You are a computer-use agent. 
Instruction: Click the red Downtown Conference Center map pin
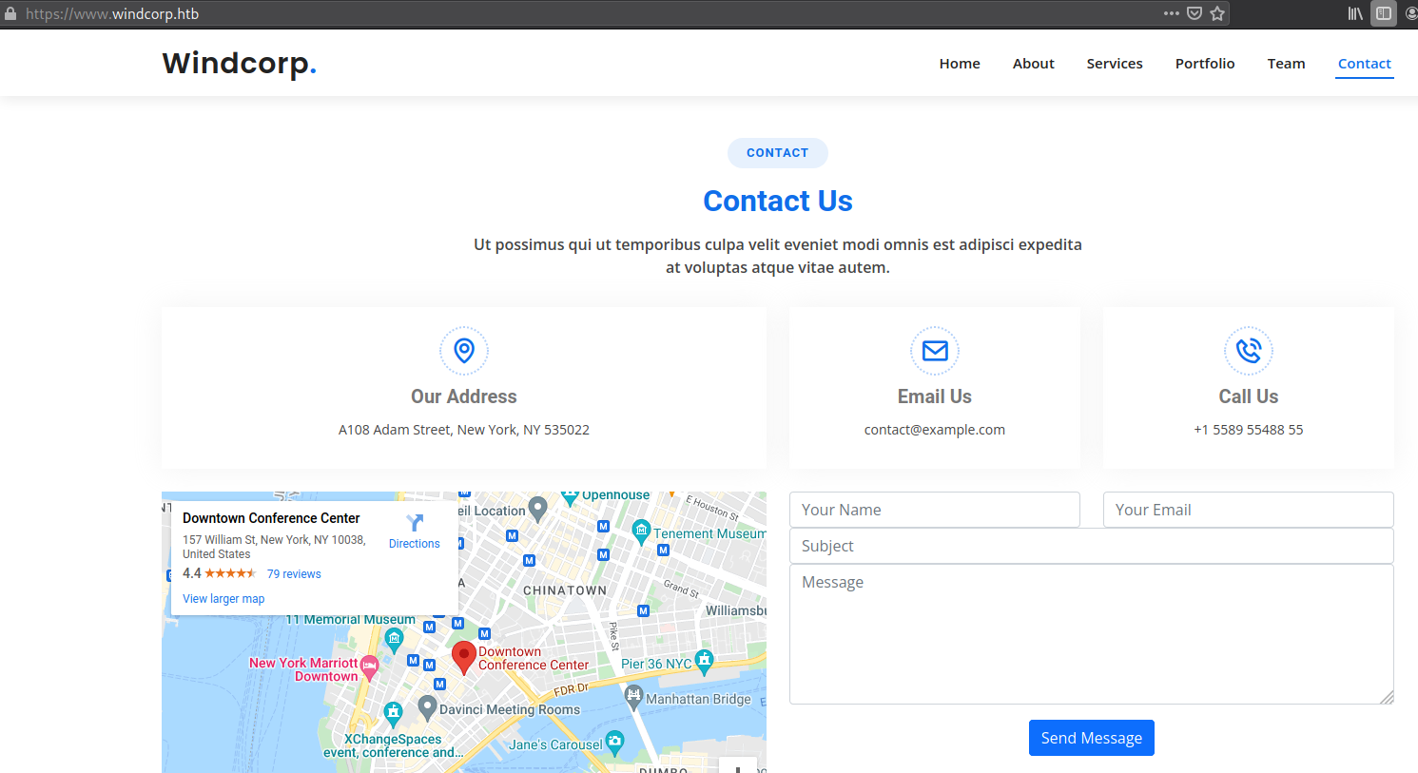pos(463,657)
